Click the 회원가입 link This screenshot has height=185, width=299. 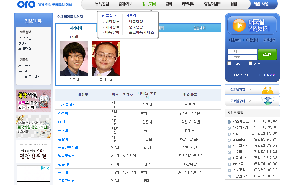pos(269,75)
